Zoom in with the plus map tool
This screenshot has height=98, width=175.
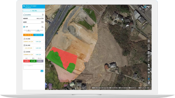[x=149, y=56]
